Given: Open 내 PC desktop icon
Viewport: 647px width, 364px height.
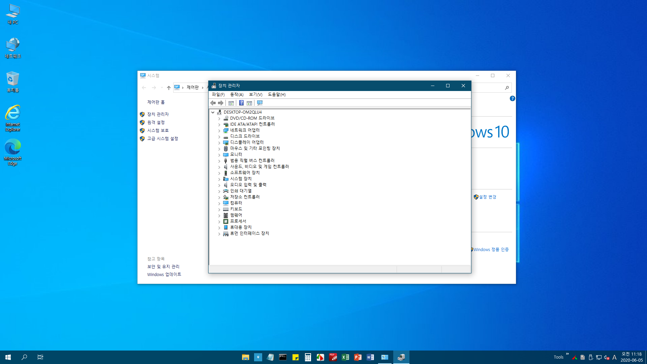Looking at the screenshot, I should [13, 14].
